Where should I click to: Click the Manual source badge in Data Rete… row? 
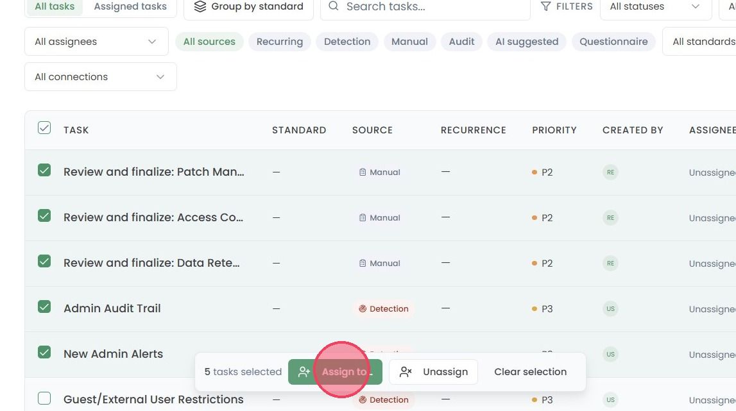coord(380,264)
